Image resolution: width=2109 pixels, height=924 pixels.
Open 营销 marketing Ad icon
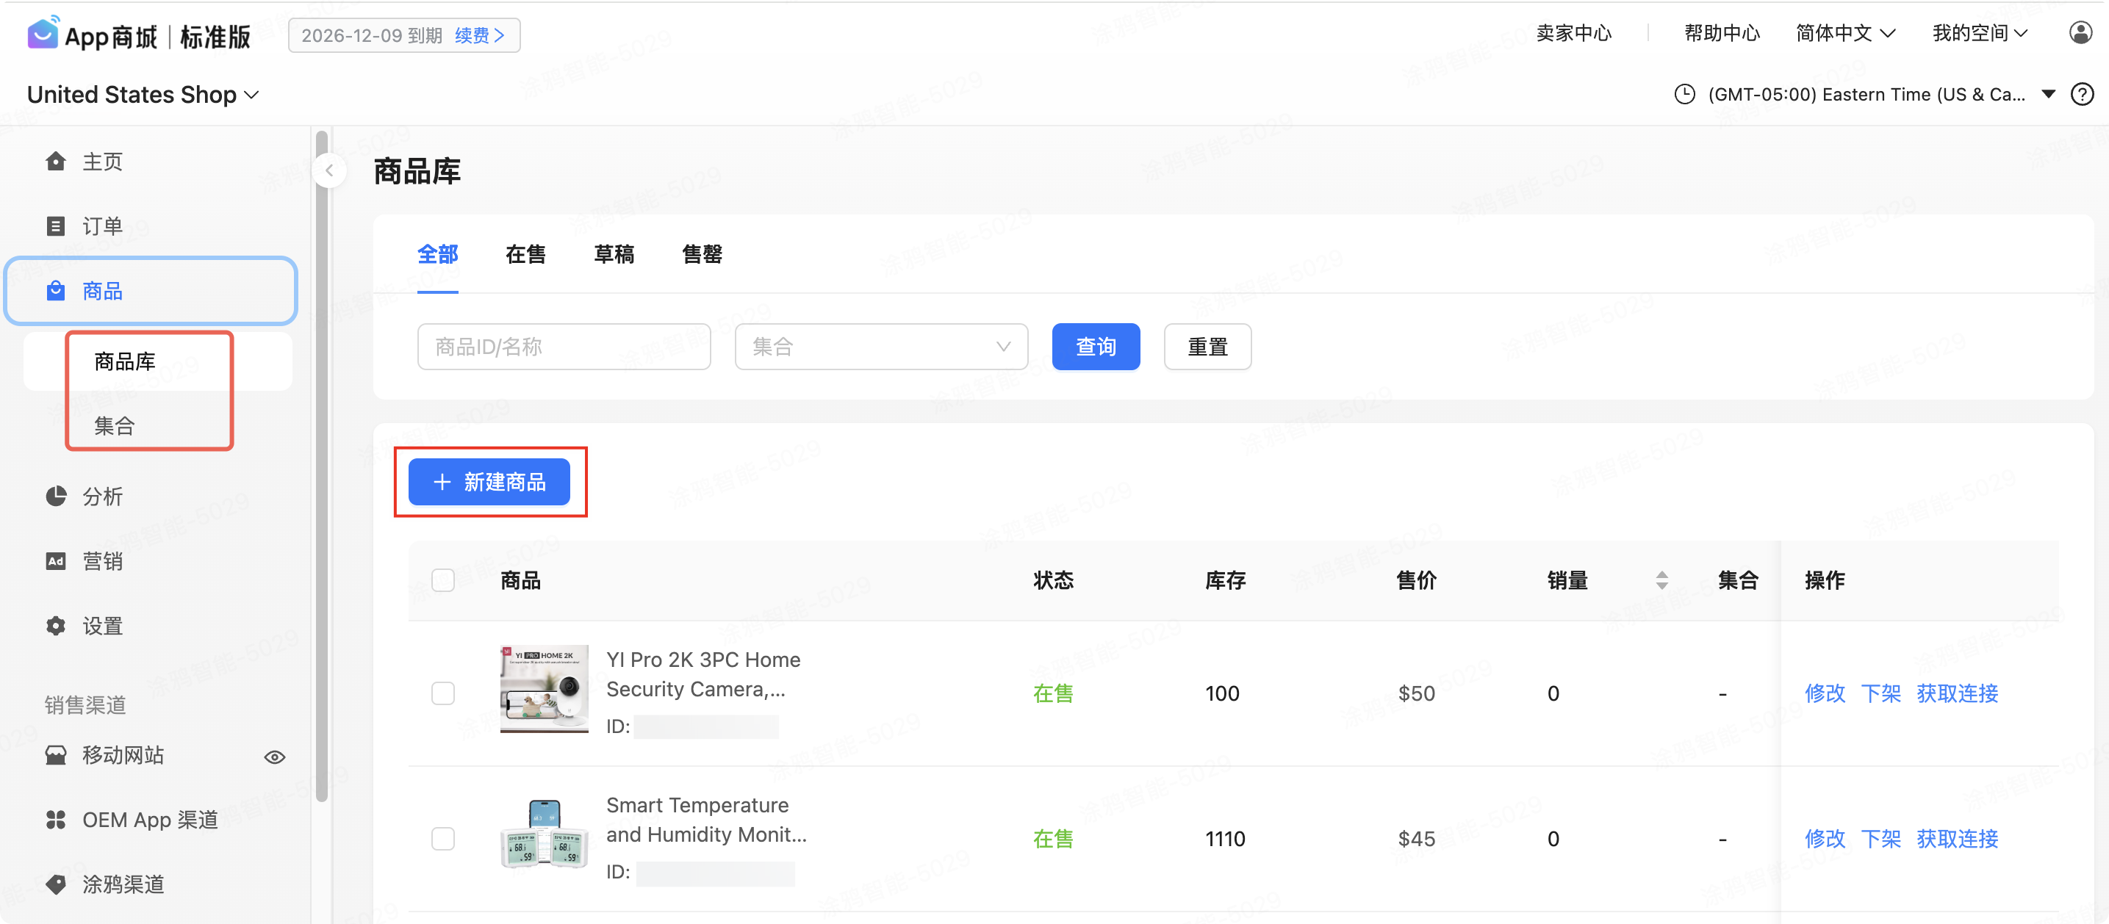click(x=56, y=560)
